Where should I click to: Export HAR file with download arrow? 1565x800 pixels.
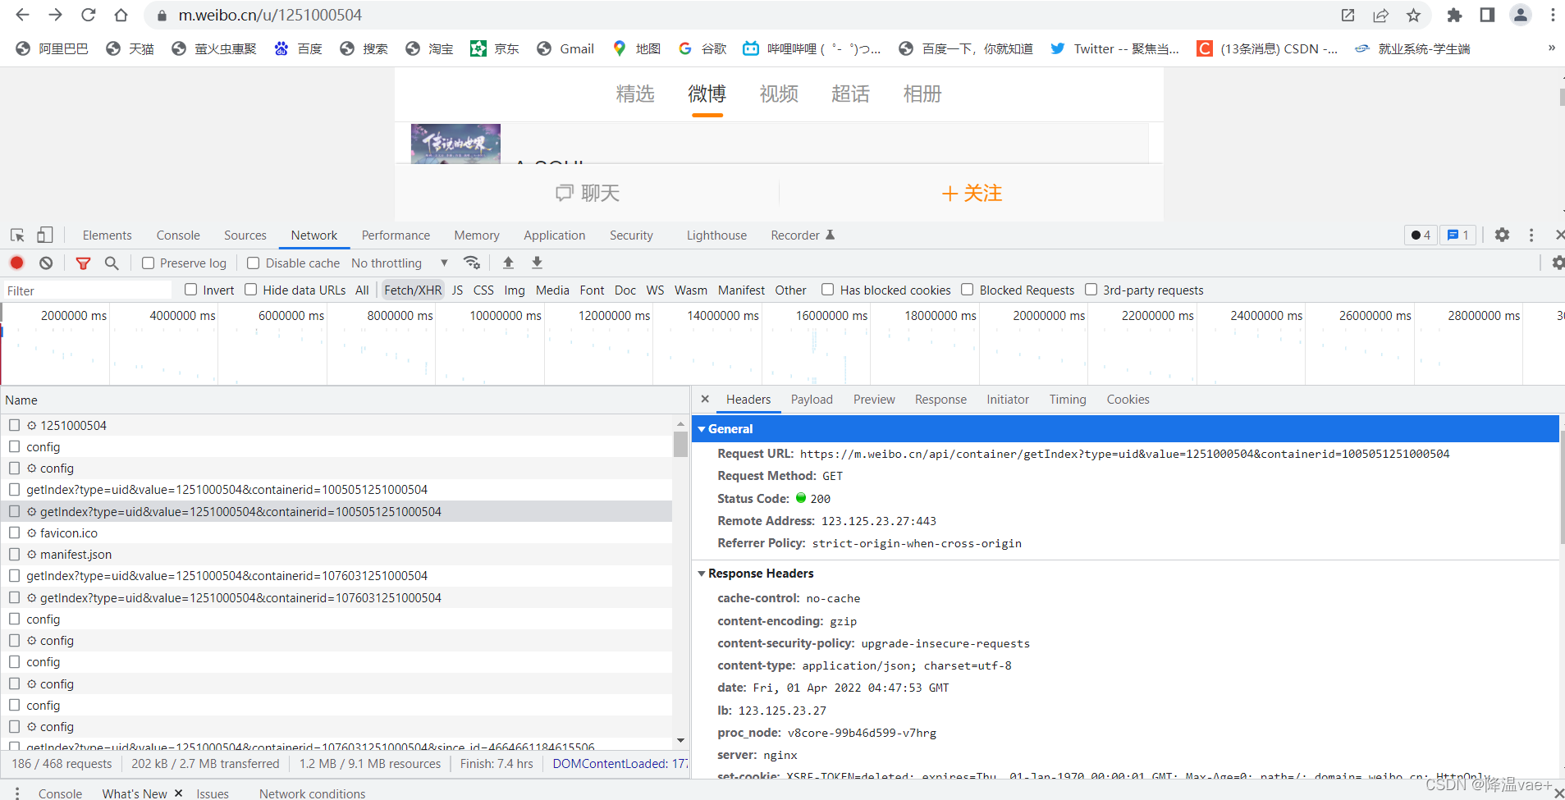pos(537,263)
